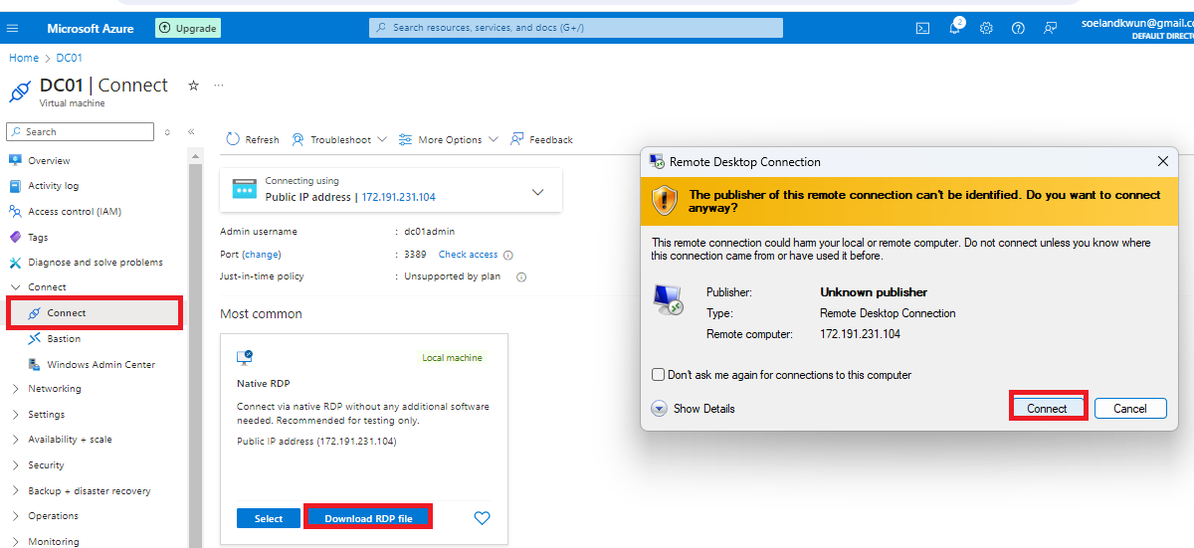This screenshot has height=548, width=1194.
Task: Expand Backup + disaster recovery section
Action: click(15, 491)
